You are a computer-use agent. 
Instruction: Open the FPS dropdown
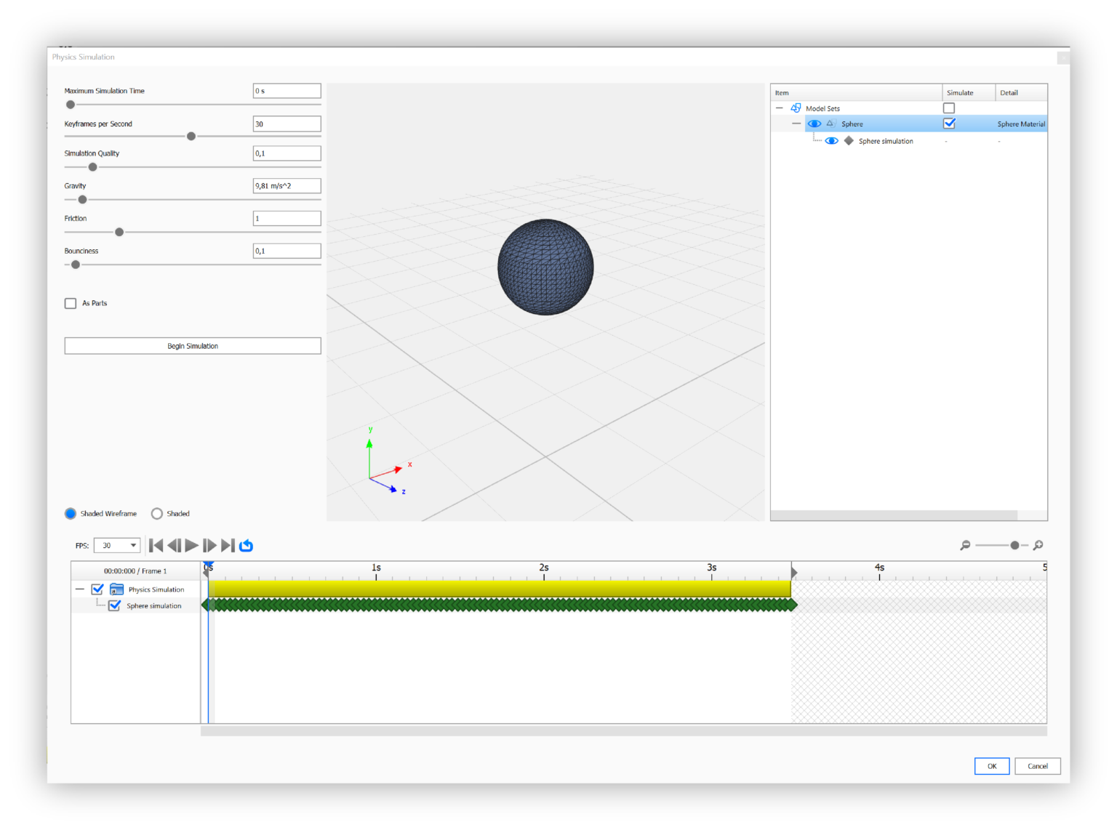(134, 545)
